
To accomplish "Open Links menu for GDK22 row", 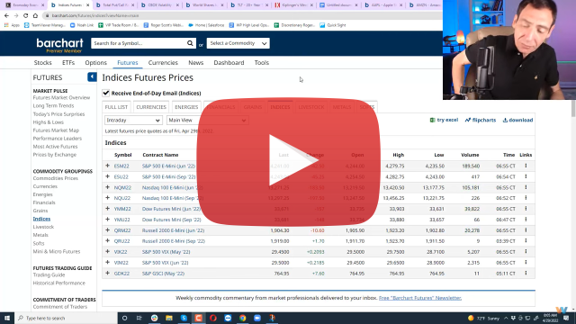I will [x=526, y=274].
